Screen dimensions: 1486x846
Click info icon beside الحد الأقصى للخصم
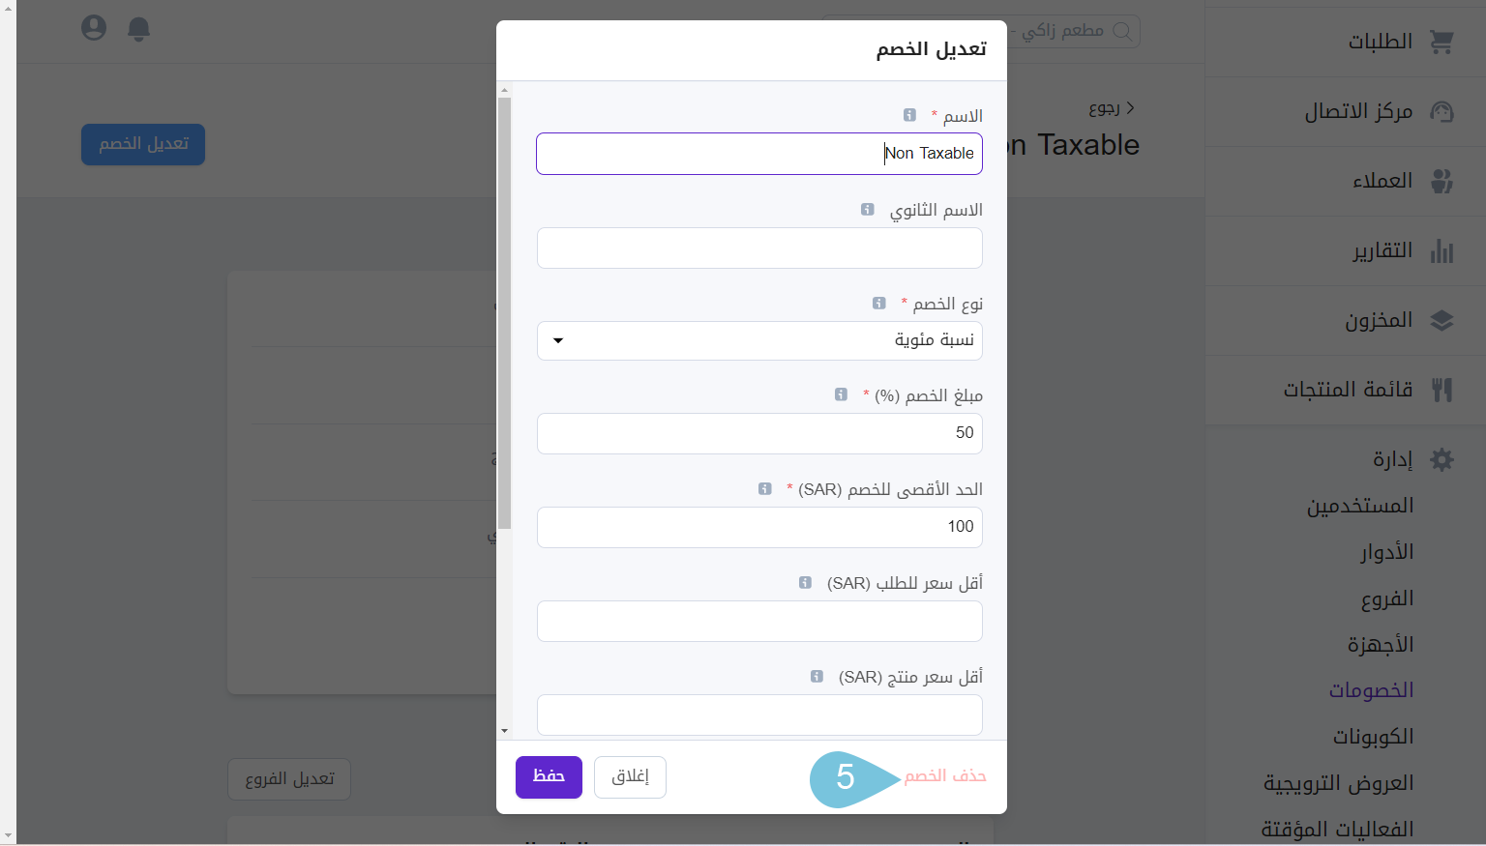pyautogui.click(x=765, y=488)
